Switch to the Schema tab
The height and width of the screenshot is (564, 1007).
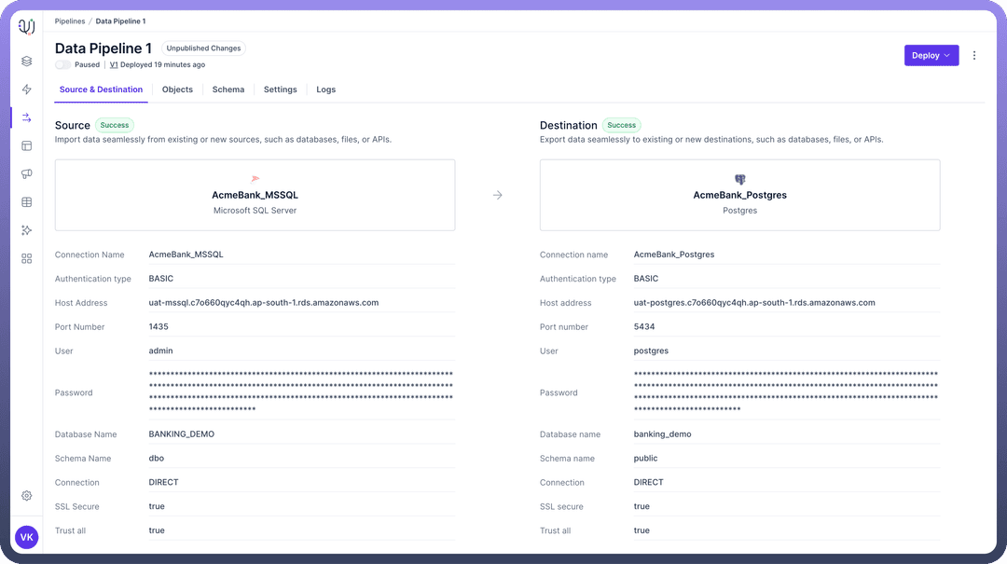click(x=228, y=89)
